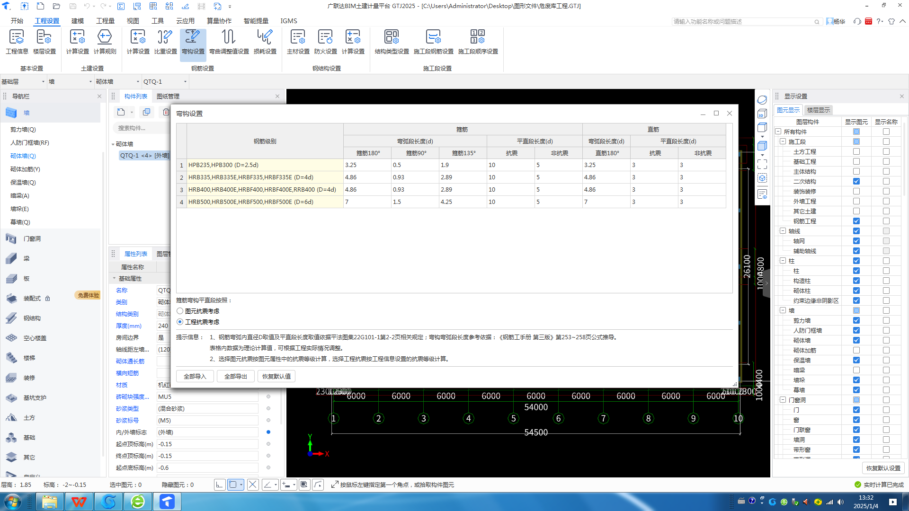Image resolution: width=909 pixels, height=511 pixels.
Task: Collapse 轴线 tree node in display settings
Action: [x=783, y=231]
